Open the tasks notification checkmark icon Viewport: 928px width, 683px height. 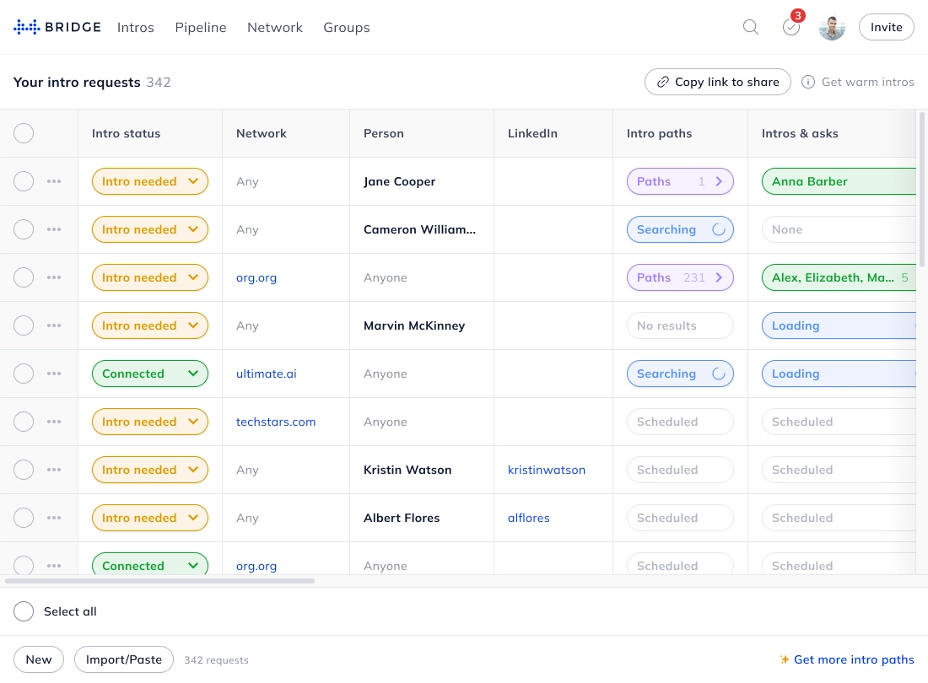790,27
